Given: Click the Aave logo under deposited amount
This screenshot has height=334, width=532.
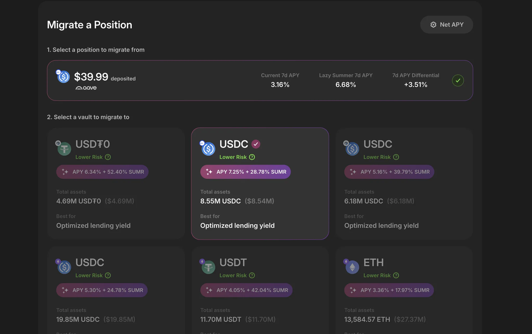Looking at the screenshot, I should point(86,88).
